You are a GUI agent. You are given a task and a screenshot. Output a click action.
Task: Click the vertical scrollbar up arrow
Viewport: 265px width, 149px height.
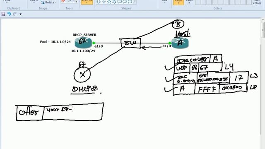263,20
